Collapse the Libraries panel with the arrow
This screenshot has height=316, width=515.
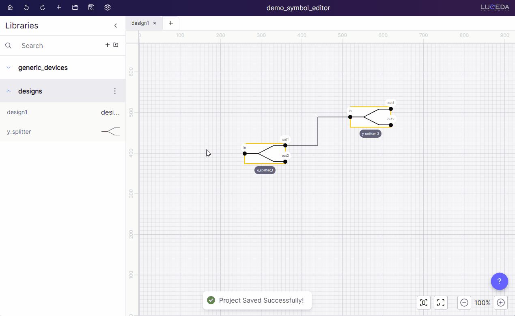click(115, 26)
